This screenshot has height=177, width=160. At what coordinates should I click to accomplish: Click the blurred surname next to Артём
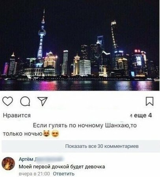coord(48,159)
